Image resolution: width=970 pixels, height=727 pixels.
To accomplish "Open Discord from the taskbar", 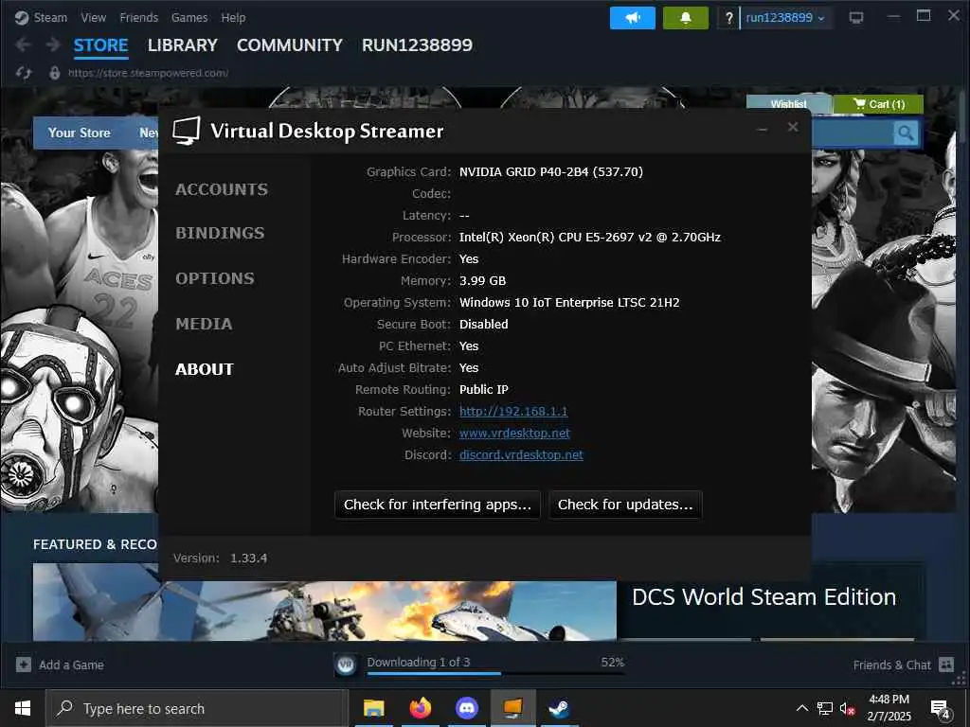I will [466, 708].
